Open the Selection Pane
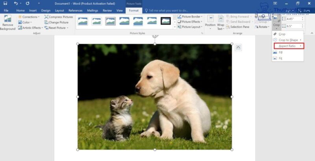Viewport: 315px width, 161px height. (238, 27)
